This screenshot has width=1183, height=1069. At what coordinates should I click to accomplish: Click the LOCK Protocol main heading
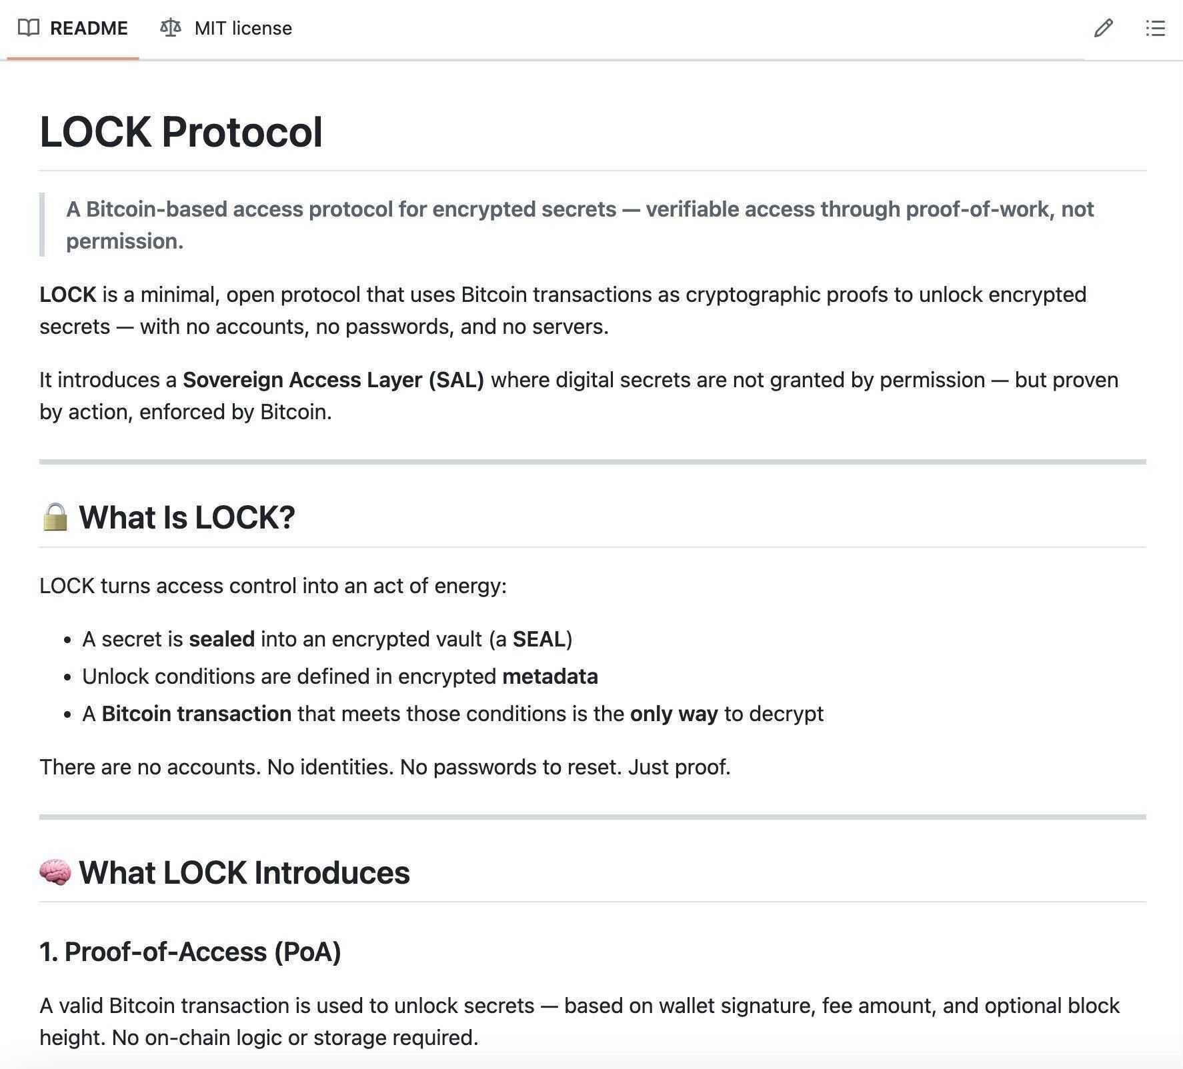[181, 132]
